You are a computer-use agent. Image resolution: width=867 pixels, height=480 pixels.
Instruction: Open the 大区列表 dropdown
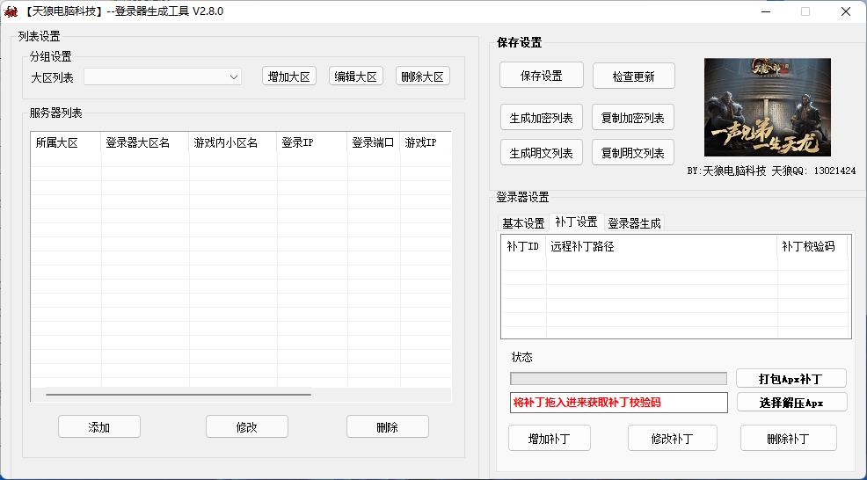[163, 77]
